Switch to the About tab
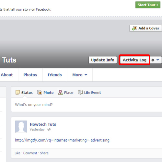Viewport: 162px width, 162px height. [x=7, y=75]
